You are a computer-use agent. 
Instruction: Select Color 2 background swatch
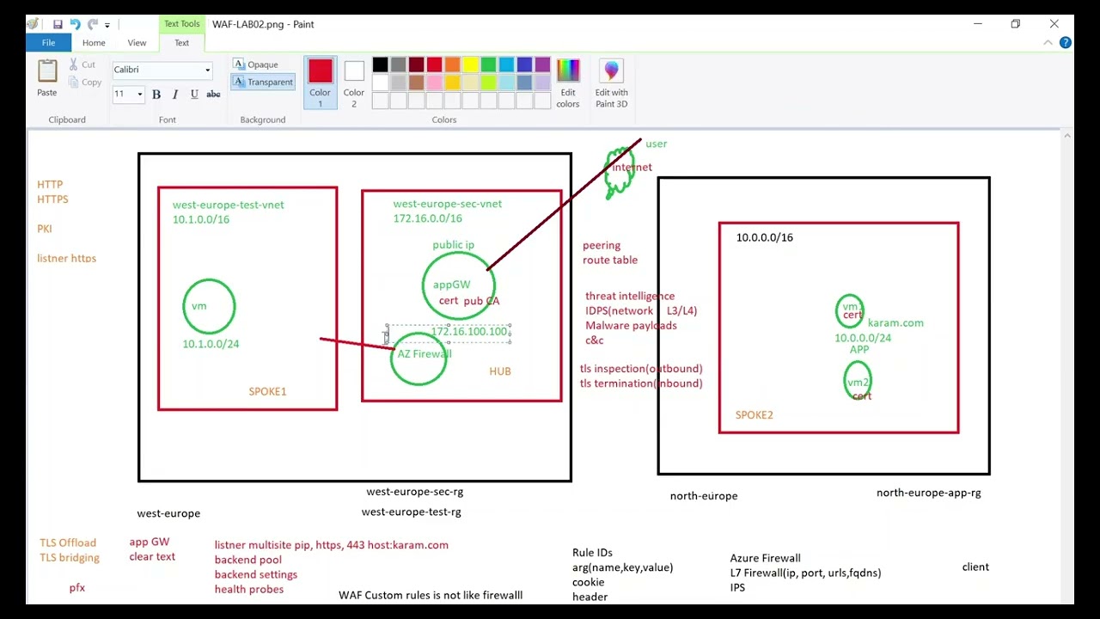[354, 83]
